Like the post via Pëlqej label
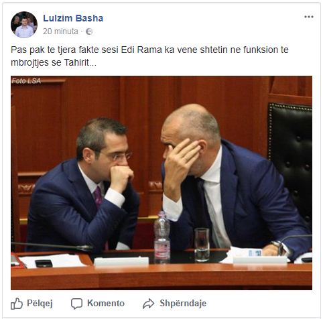The image size is (323, 319). [x=40, y=304]
